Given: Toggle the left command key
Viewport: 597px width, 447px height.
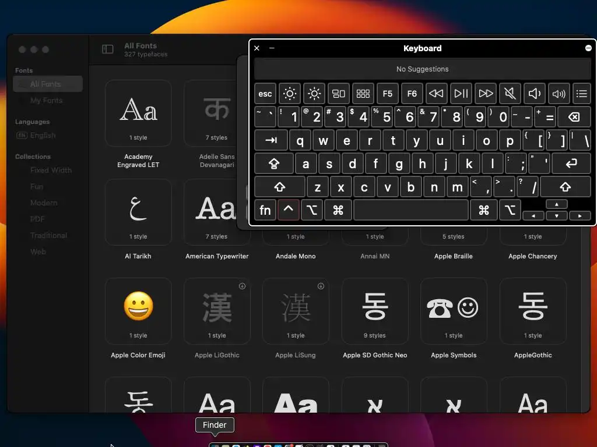Looking at the screenshot, I should coord(338,210).
